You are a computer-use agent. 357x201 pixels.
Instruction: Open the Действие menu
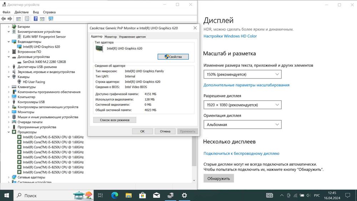click(x=21, y=12)
